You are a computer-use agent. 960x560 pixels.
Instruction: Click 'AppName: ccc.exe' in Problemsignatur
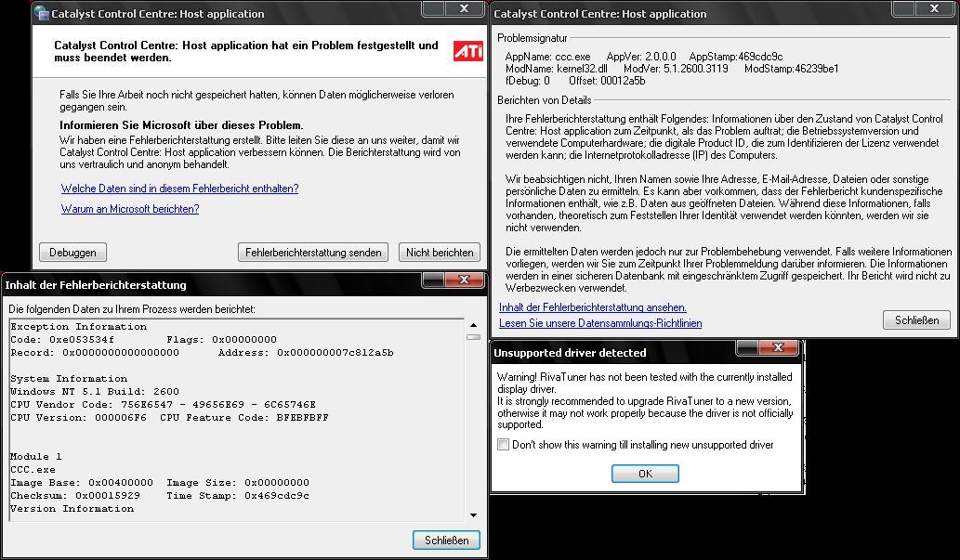point(548,57)
